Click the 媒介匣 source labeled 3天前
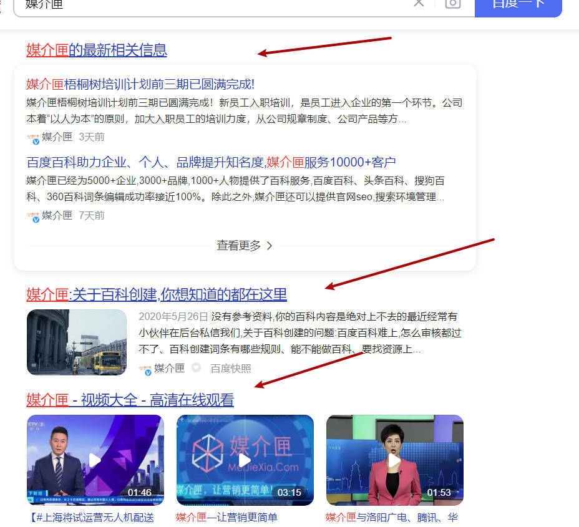The width and height of the screenshot is (579, 527). point(57,137)
